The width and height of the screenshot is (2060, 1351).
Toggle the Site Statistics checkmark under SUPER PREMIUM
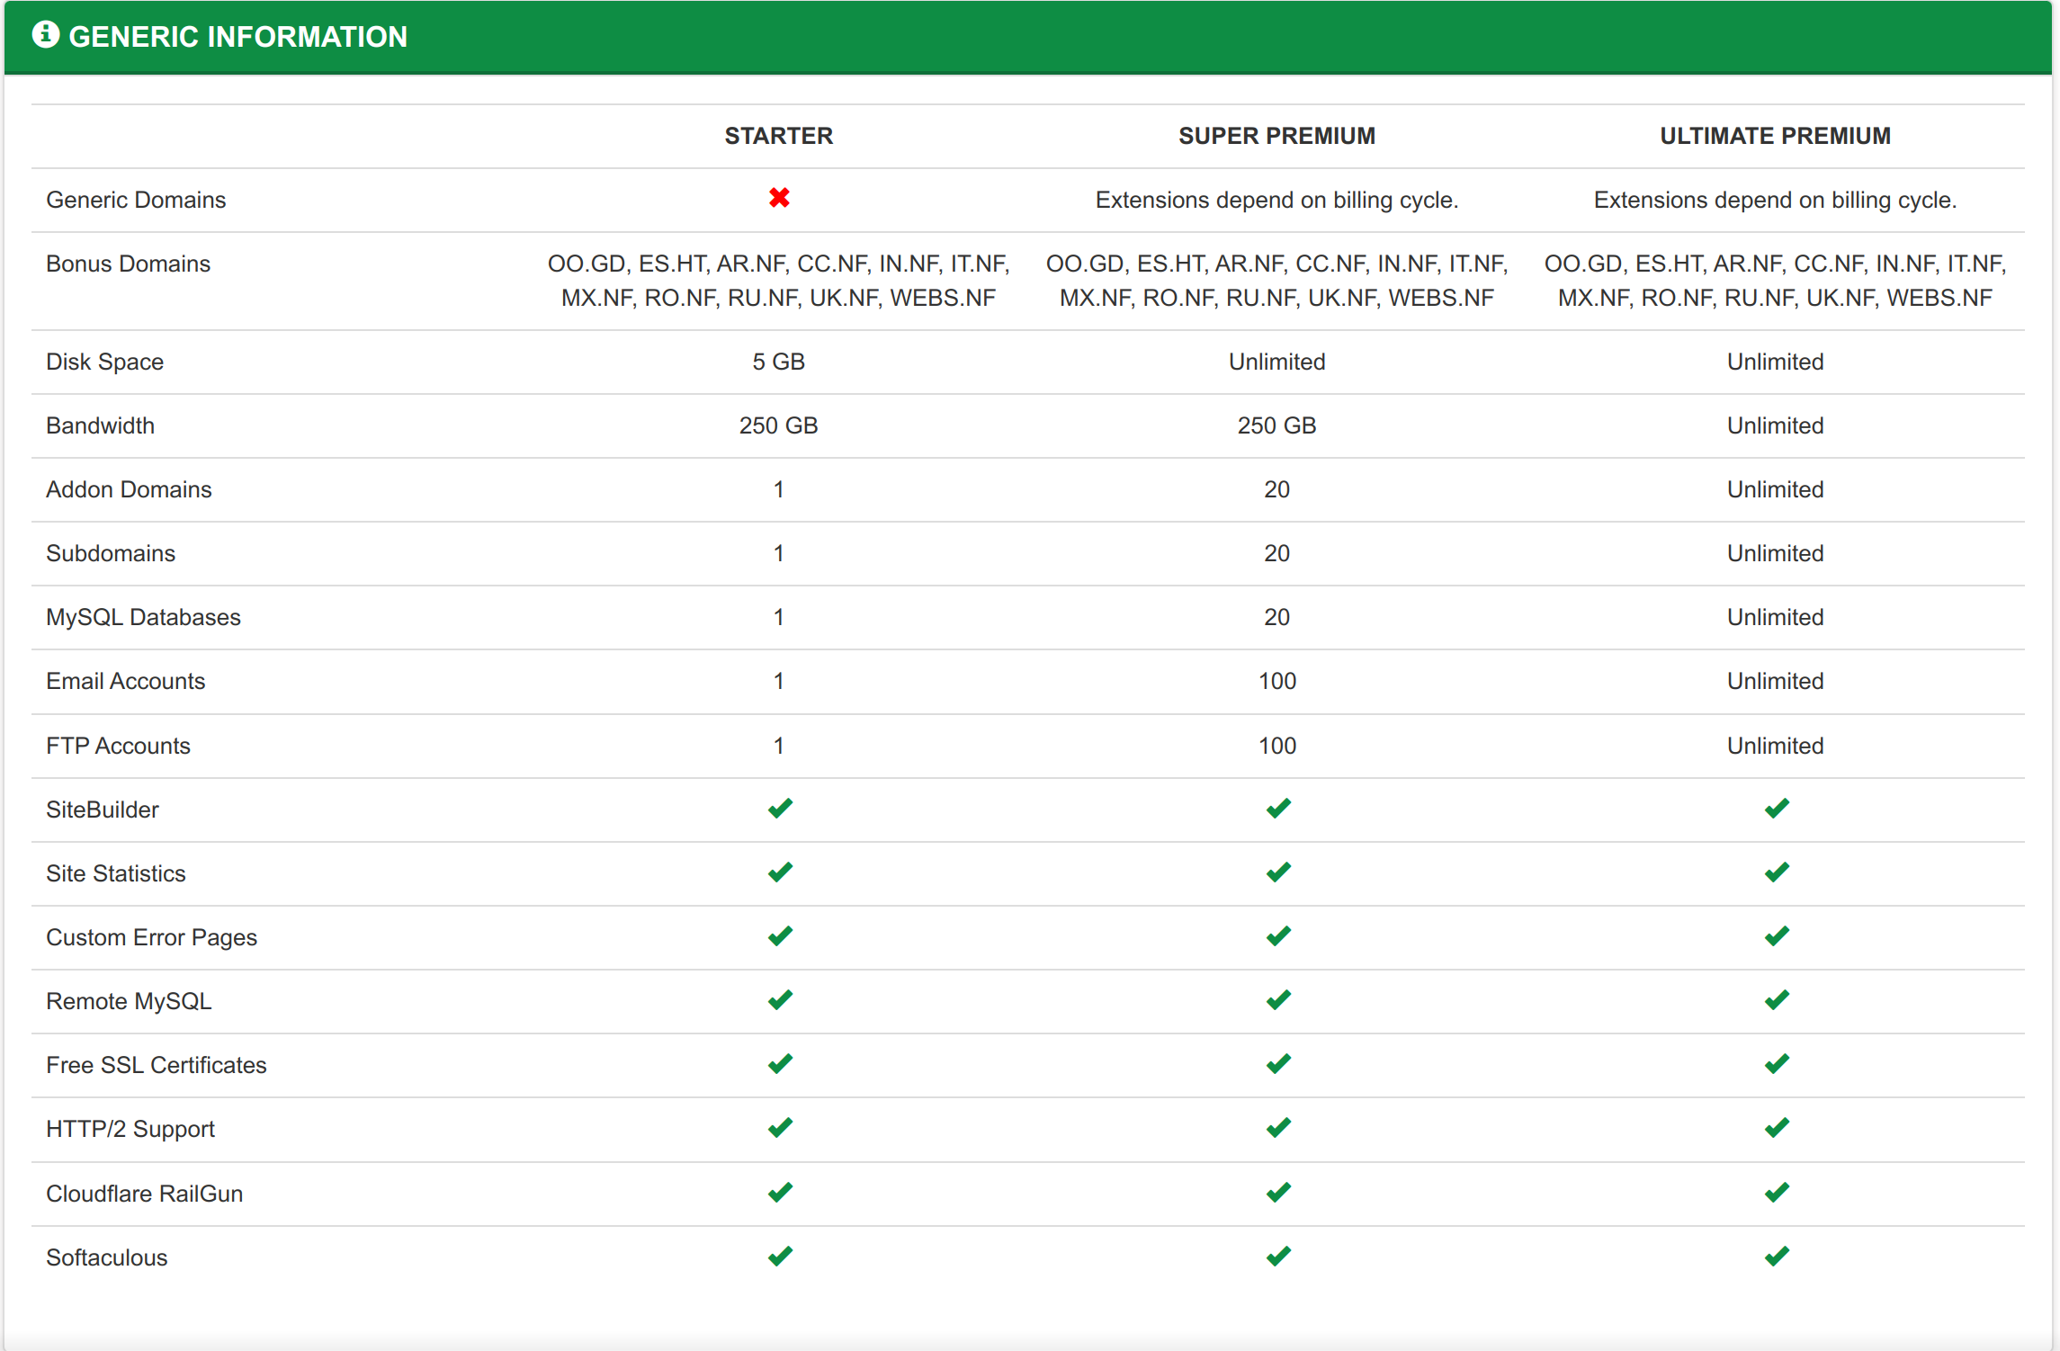(1276, 871)
